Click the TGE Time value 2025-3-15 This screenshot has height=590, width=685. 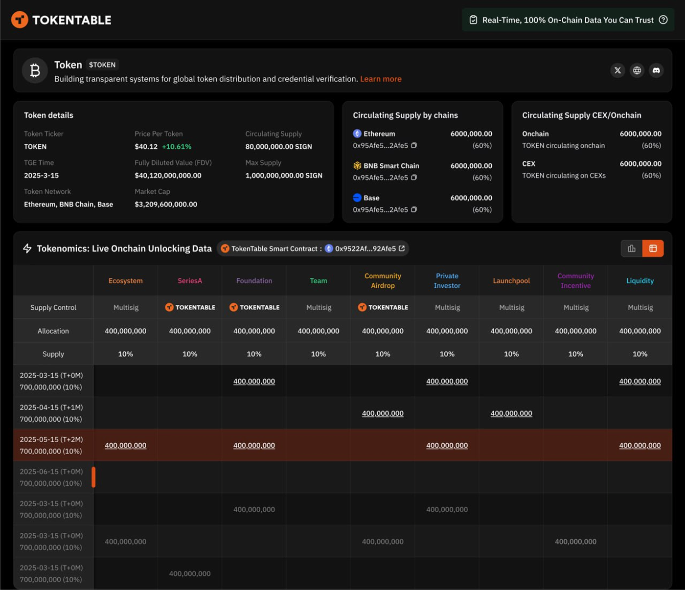click(41, 176)
